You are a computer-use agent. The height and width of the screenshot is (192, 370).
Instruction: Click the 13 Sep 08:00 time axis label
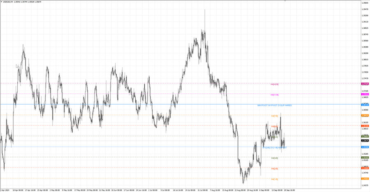click(277, 190)
